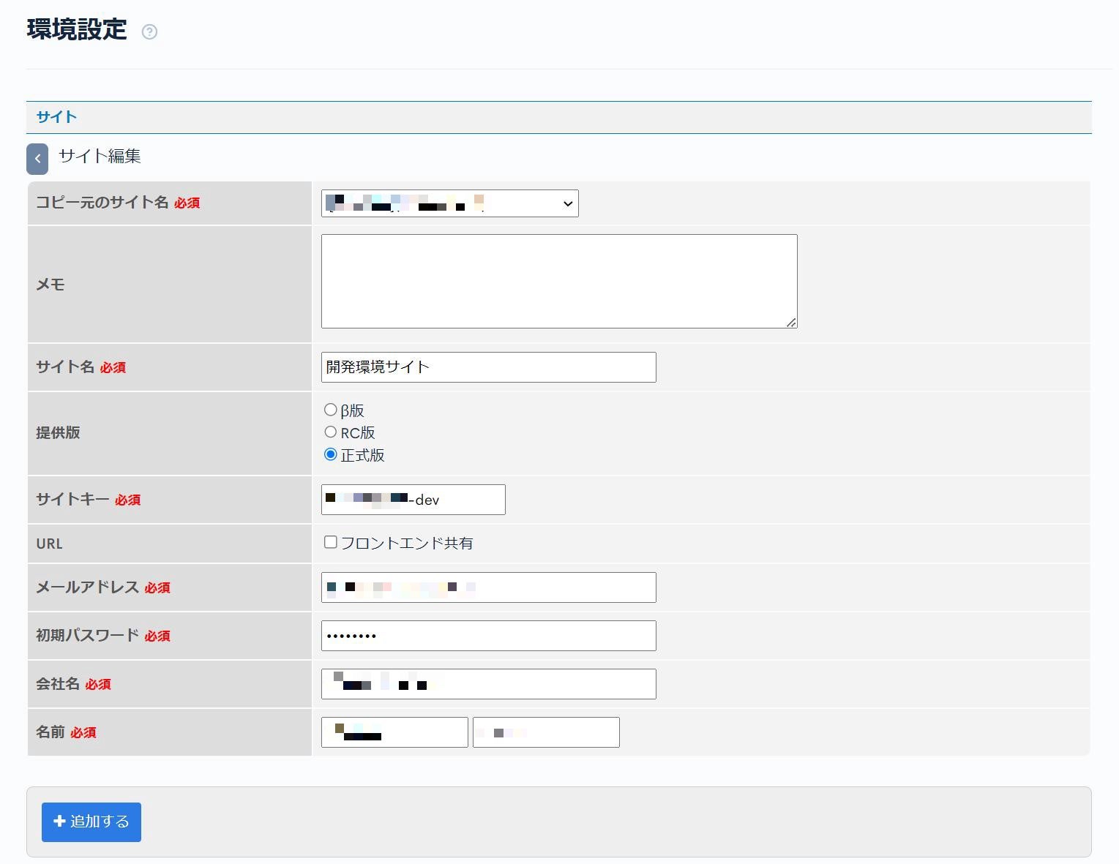The height and width of the screenshot is (864, 1119).
Task: Select the RC版 radio button
Action: (331, 432)
